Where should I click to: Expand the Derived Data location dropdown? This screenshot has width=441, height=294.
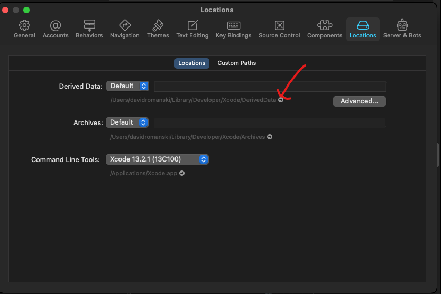click(127, 86)
